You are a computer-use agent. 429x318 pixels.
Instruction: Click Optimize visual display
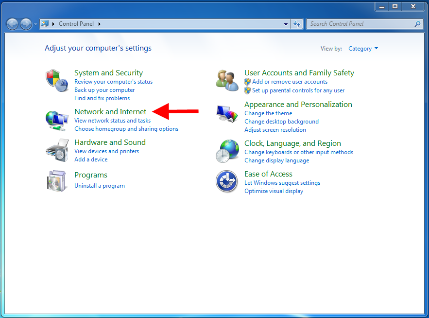274,191
